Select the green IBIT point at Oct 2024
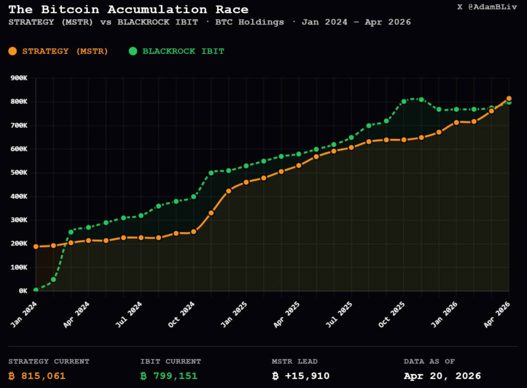The height and width of the screenshot is (388, 527). point(194,197)
